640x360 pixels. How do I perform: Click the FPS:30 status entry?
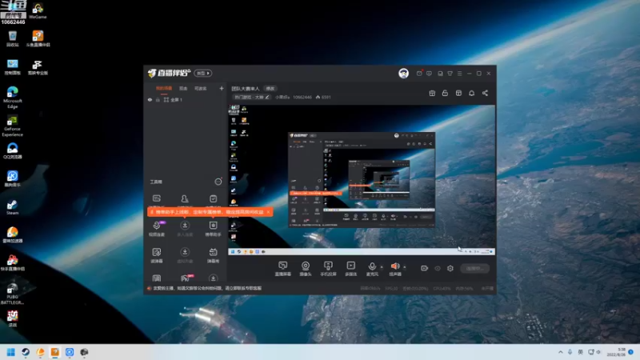pyautogui.click(x=391, y=288)
